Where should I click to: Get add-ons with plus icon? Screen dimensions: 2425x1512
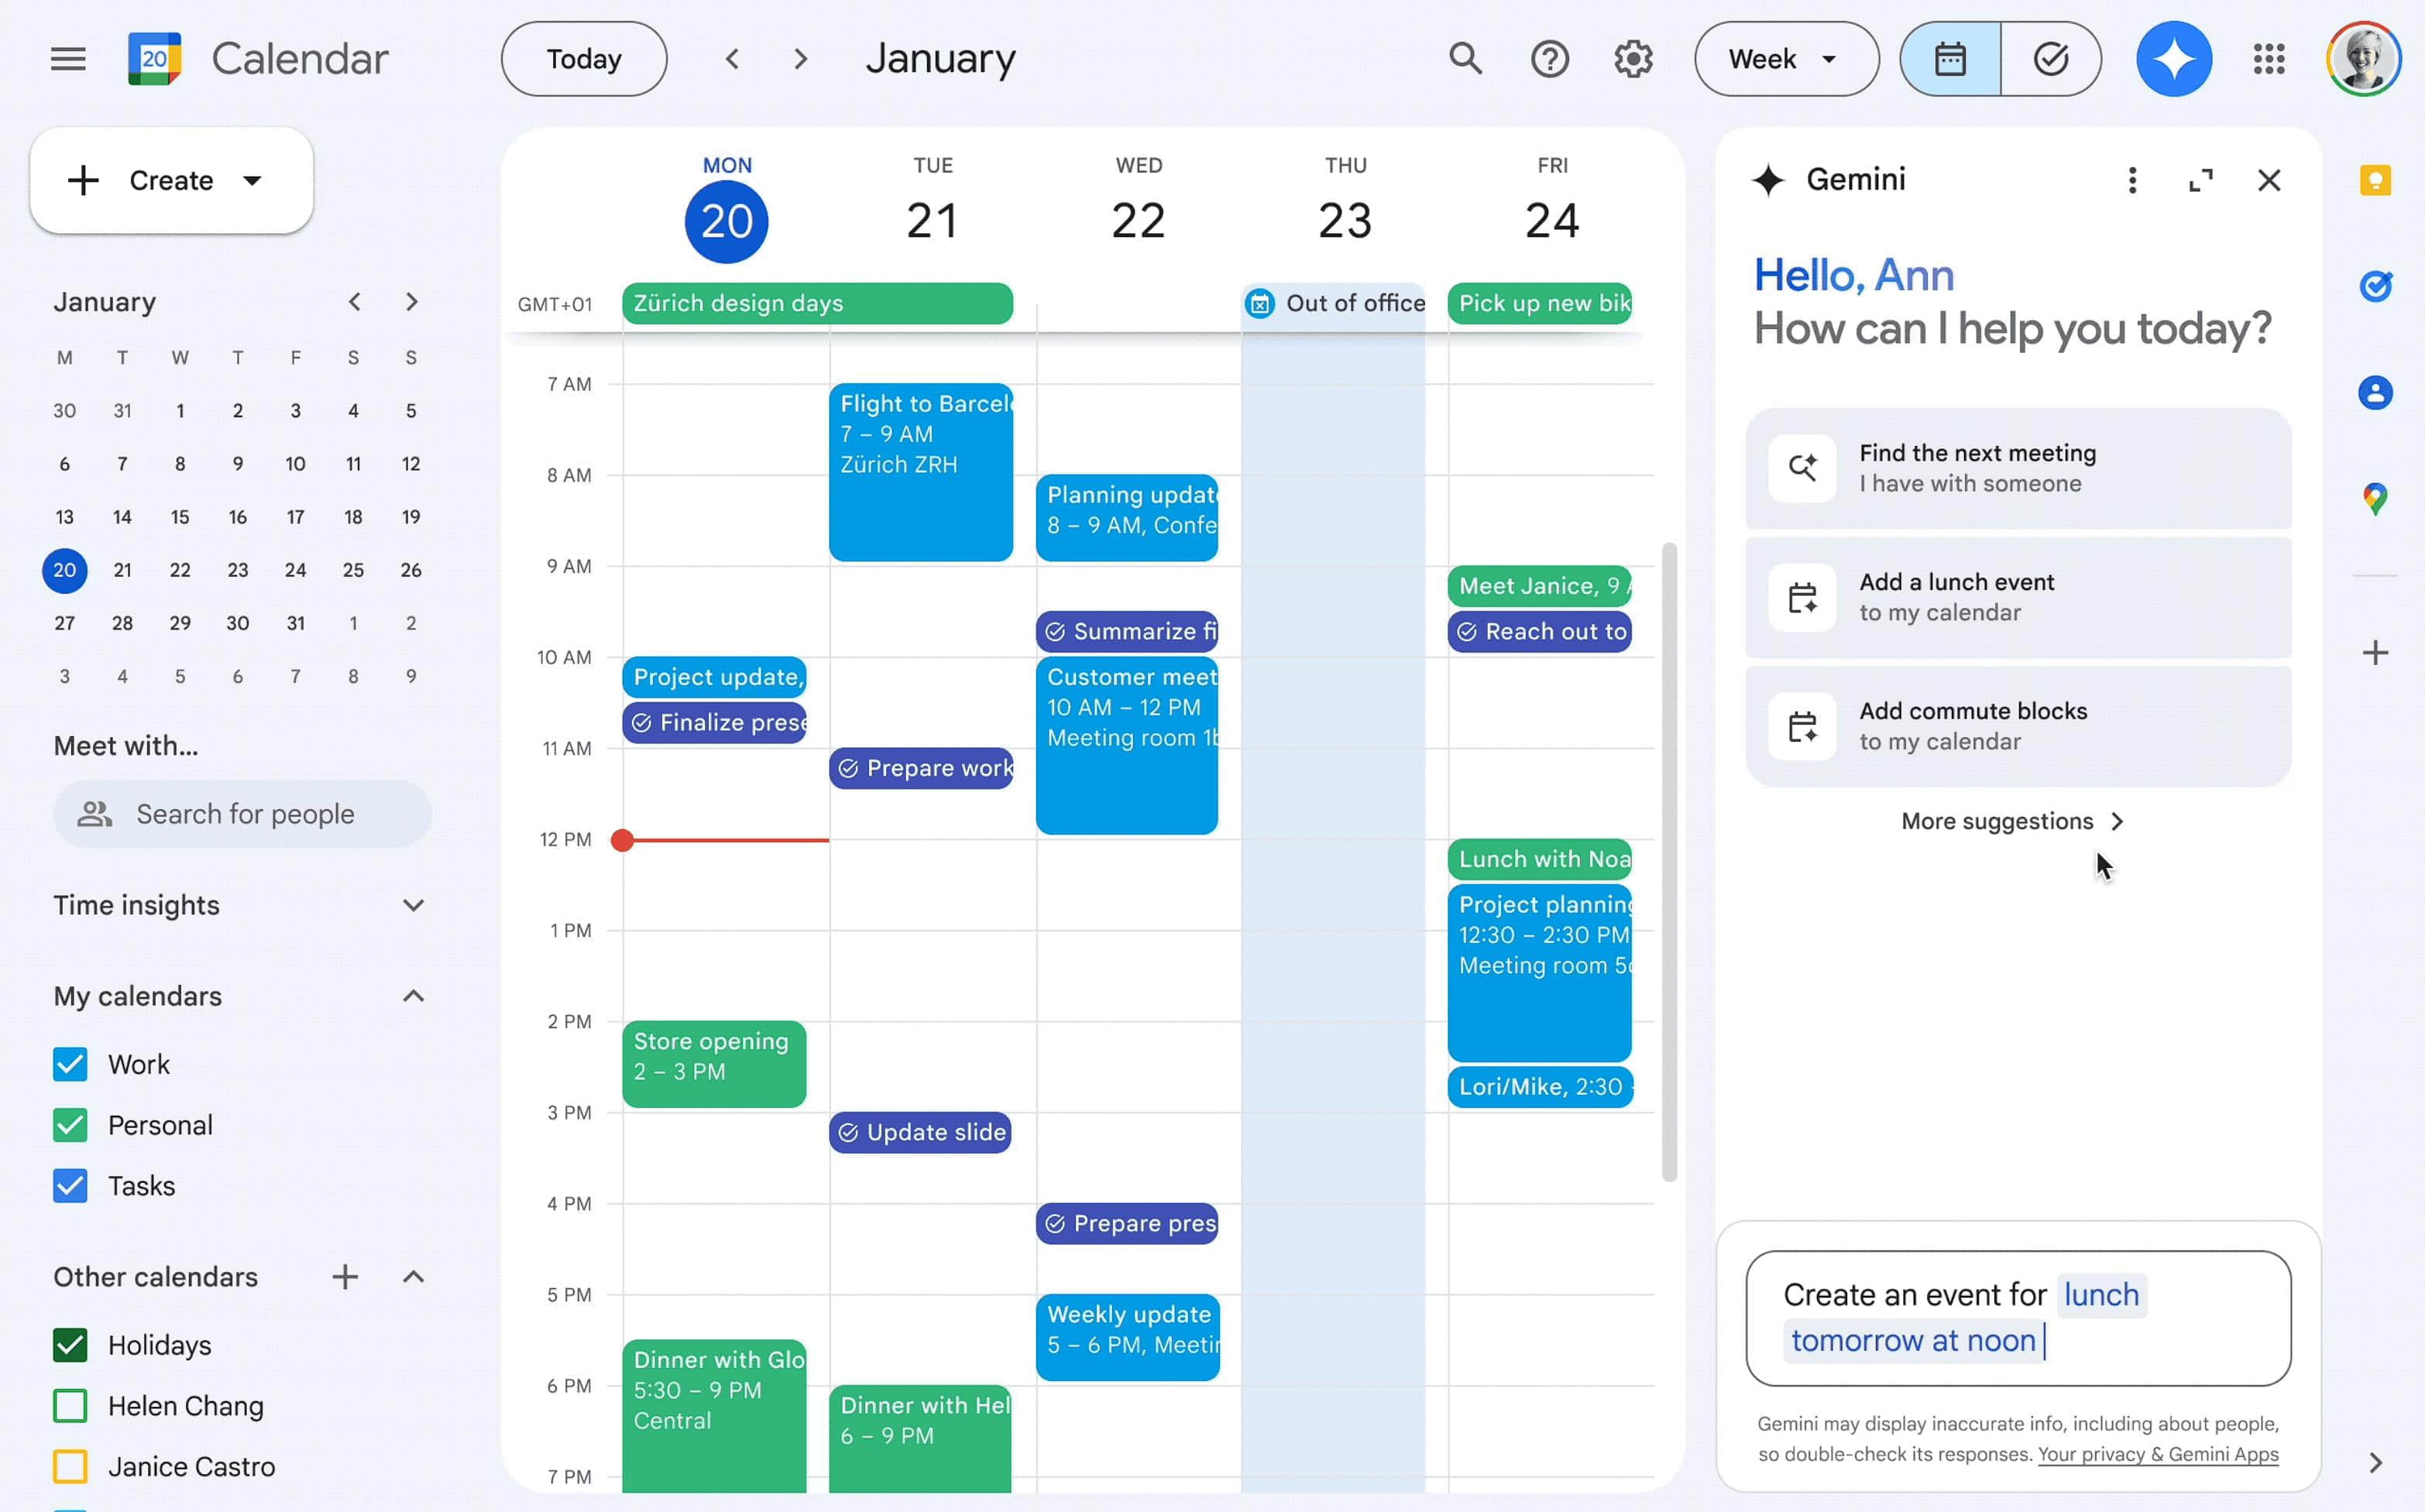click(x=2375, y=653)
